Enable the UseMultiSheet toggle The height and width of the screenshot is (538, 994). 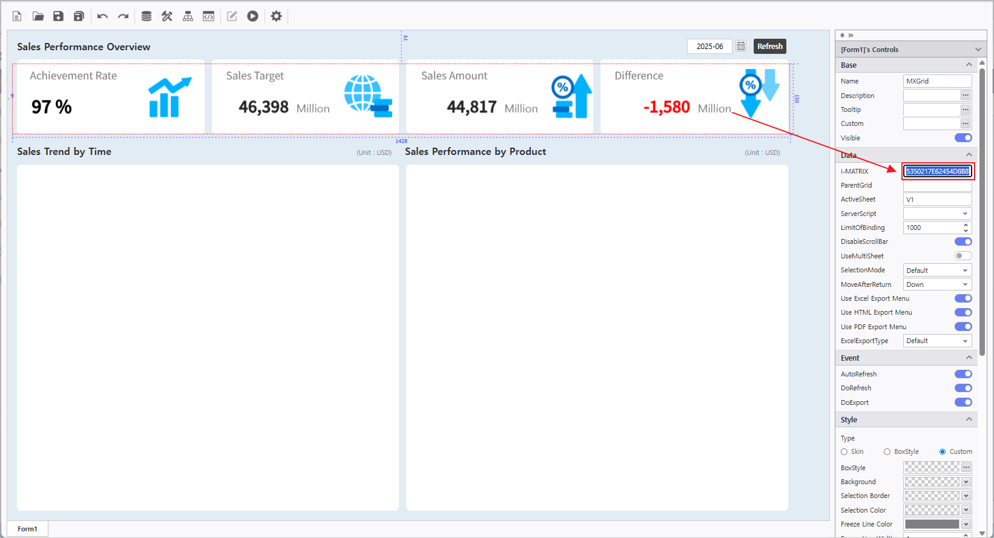[x=963, y=256]
